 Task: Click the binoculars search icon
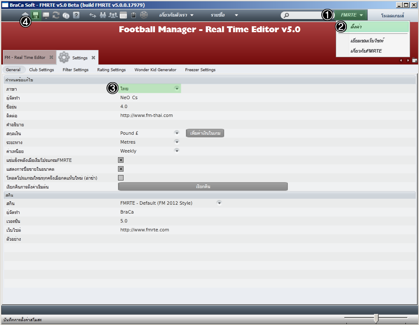[103, 15]
